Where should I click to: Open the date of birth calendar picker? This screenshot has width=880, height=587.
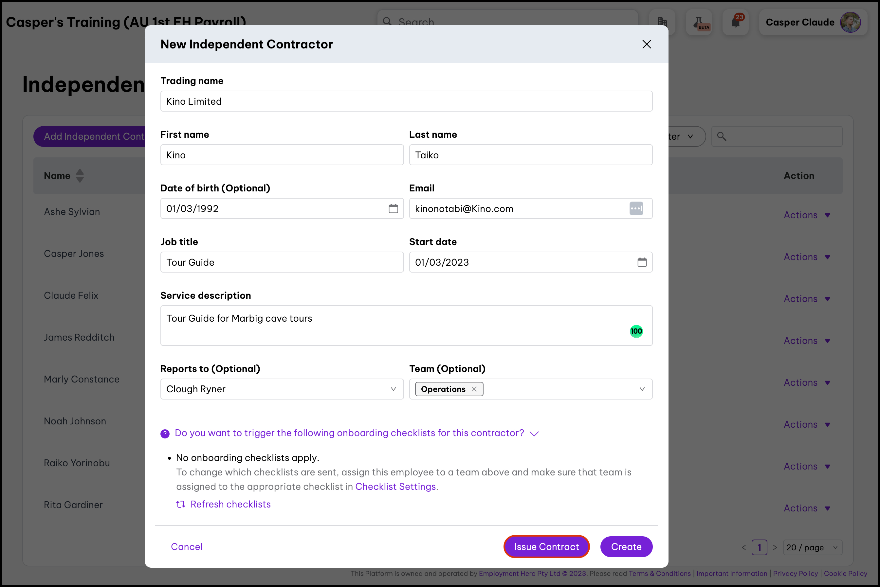(x=393, y=208)
